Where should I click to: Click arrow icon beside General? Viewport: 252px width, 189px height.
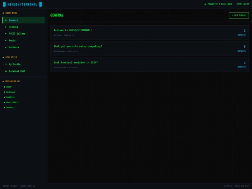6,20
